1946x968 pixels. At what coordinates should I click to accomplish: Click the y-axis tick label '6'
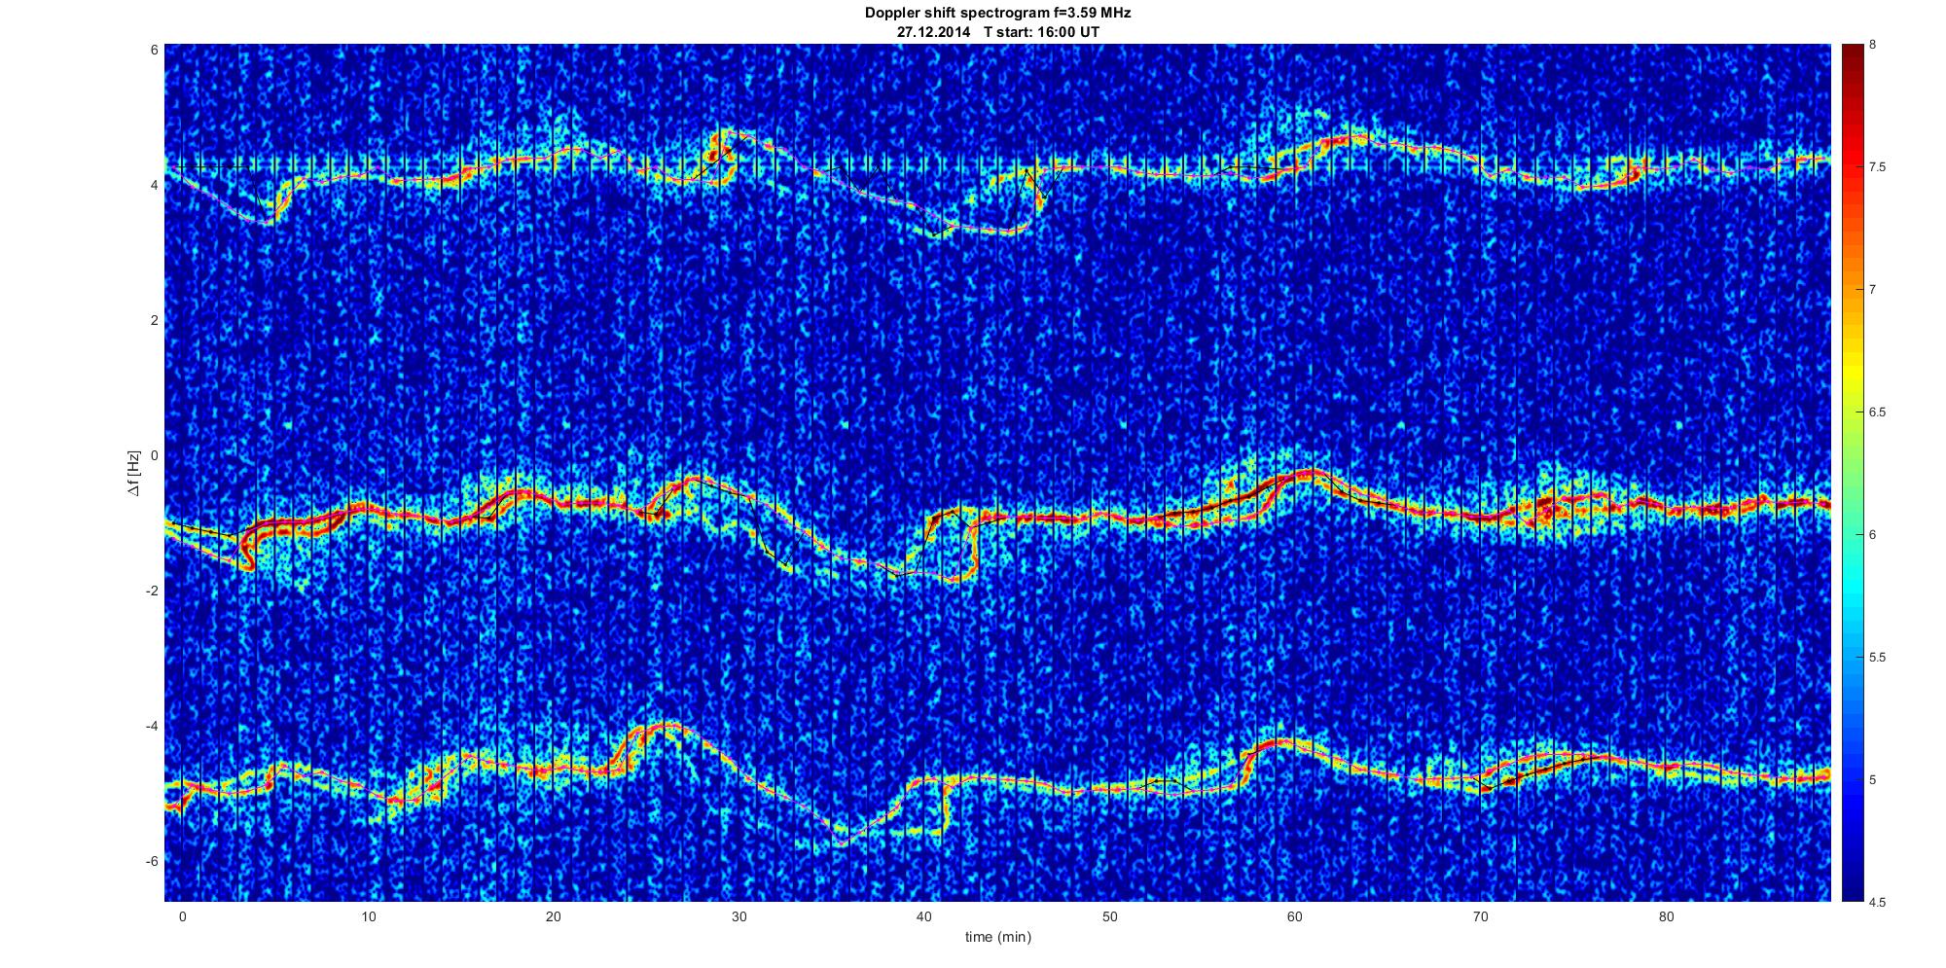pos(155,50)
